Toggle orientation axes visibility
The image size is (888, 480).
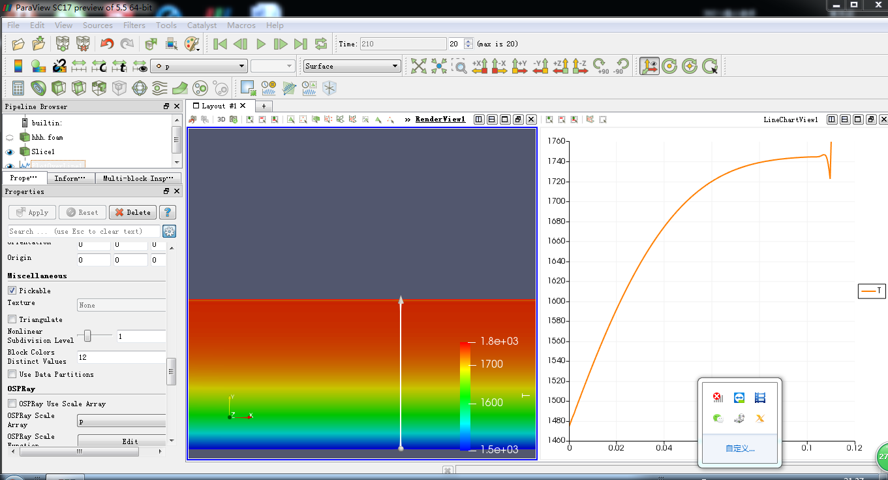click(x=649, y=66)
